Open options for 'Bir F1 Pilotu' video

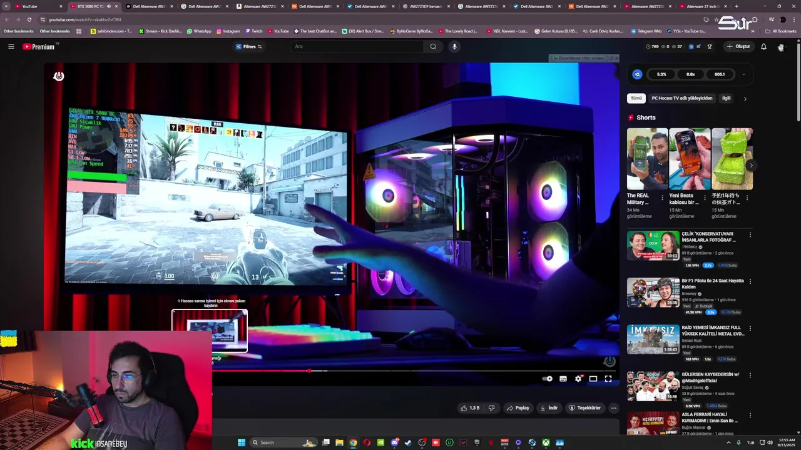(x=750, y=282)
